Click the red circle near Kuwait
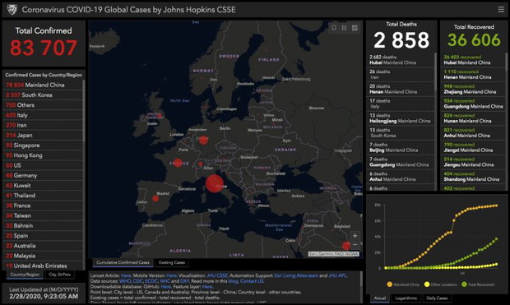Screen dimensions: 510x305 pyautogui.click(x=346, y=246)
